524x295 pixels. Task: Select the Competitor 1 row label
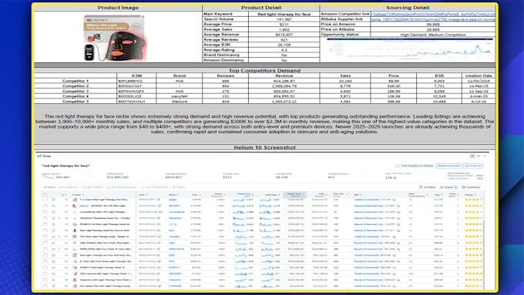(76, 81)
